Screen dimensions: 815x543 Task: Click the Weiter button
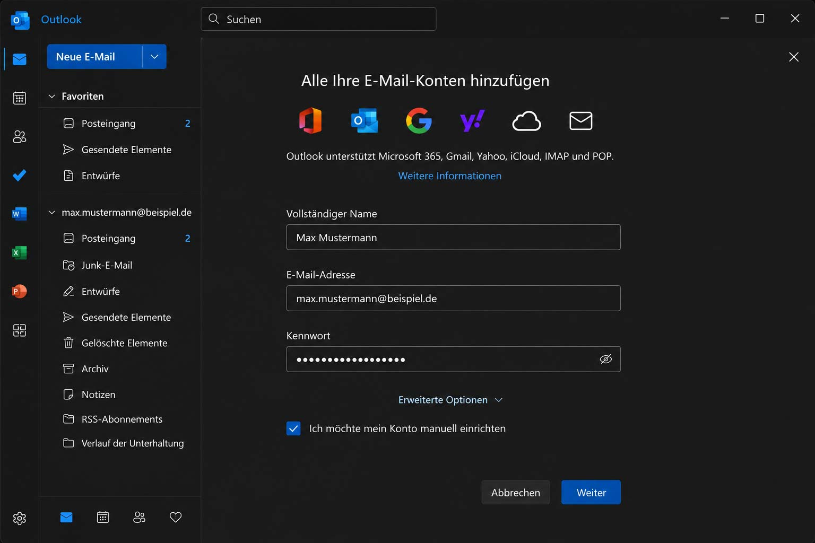click(591, 493)
